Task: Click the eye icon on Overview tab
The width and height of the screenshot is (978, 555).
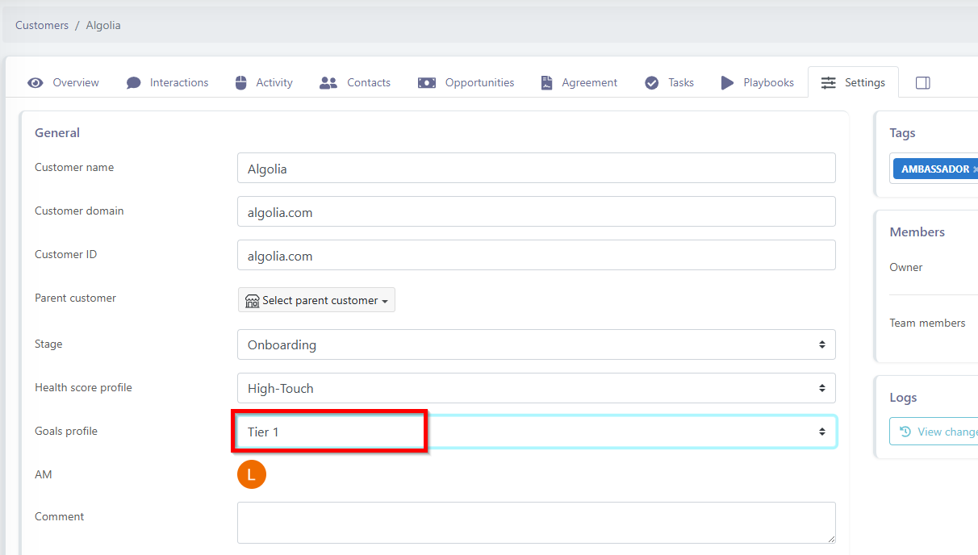Action: point(36,83)
